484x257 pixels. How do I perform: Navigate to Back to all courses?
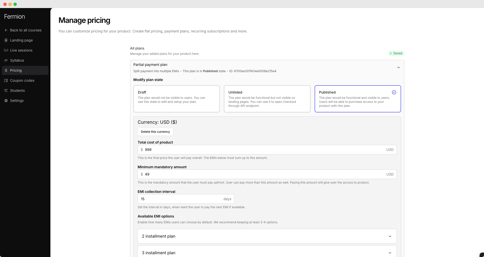point(26,30)
